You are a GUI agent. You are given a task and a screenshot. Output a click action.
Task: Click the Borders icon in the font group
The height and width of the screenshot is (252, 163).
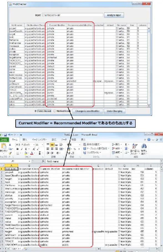coord(18,153)
